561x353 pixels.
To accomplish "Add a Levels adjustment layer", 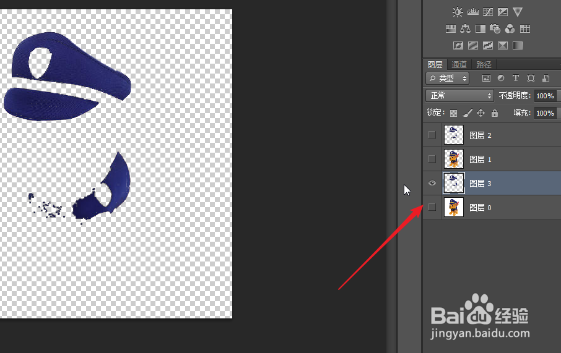I will [472, 12].
